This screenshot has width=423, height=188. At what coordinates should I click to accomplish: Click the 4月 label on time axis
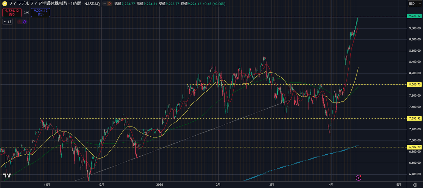pyautogui.click(x=331, y=184)
